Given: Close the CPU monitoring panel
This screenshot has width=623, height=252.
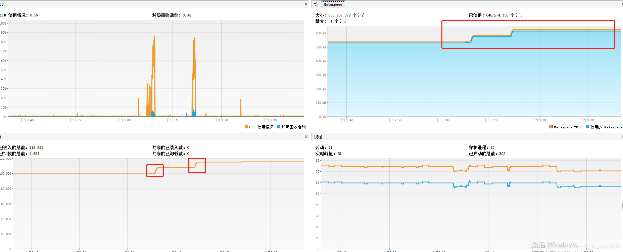Looking at the screenshot, I should click(306, 4).
